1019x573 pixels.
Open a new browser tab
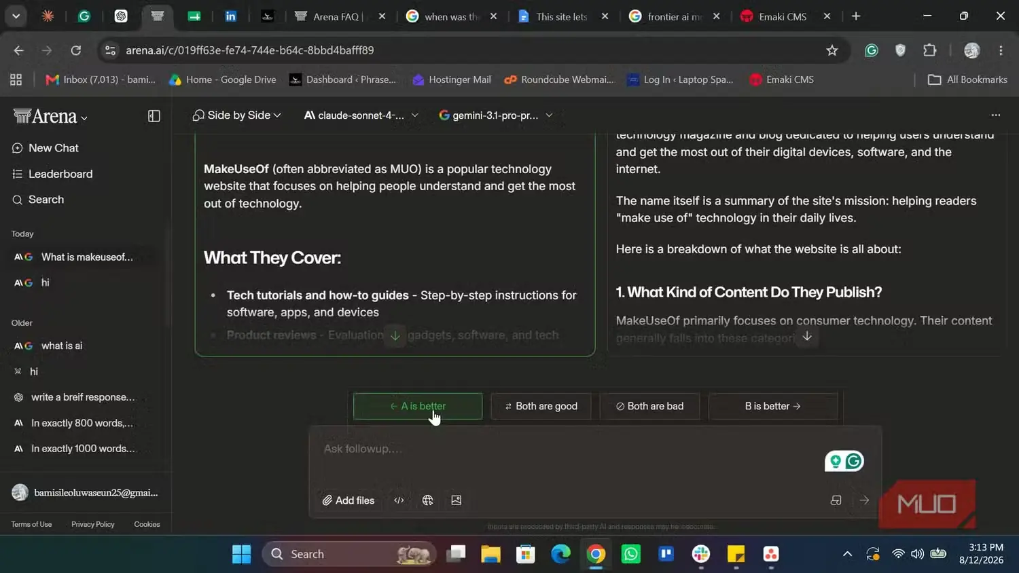point(856,16)
